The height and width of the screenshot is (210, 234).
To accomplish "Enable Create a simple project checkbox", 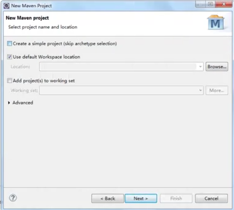I will click(9, 44).
